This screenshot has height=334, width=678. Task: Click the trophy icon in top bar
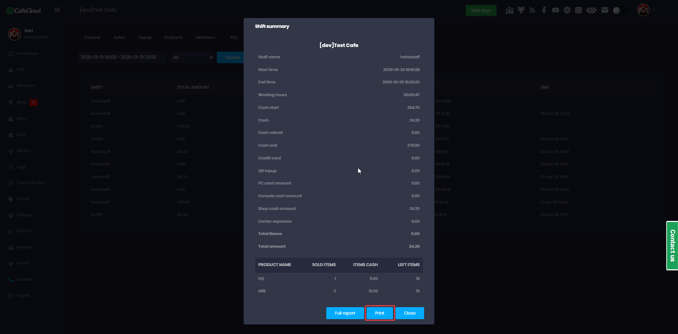521,10
